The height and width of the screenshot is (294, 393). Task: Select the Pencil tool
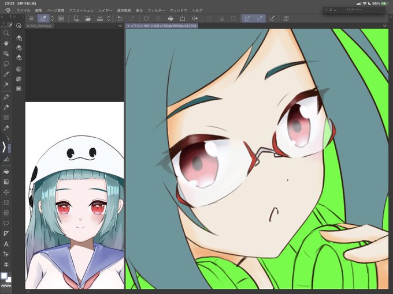(x=6, y=107)
